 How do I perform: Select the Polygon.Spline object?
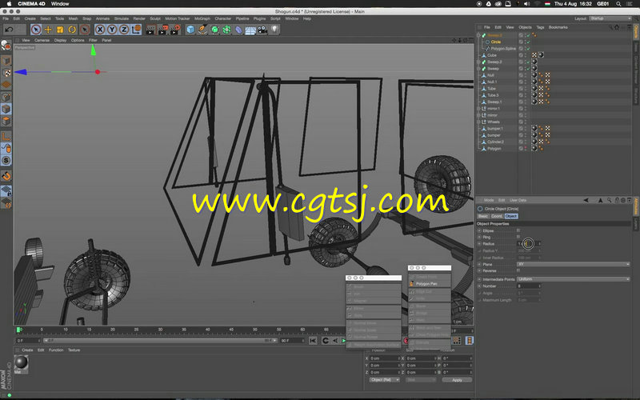tap(503, 49)
